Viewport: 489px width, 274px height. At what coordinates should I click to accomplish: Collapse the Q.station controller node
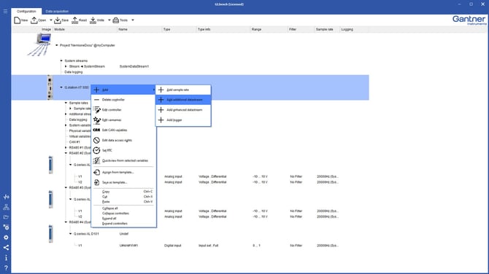pos(61,87)
